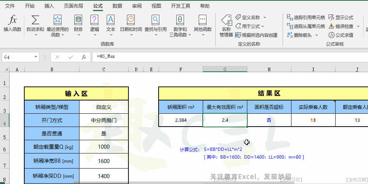
Task: Click Remove Arrows (删除箭头)
Action: [x=300, y=35]
